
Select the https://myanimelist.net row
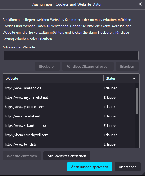(69, 116)
